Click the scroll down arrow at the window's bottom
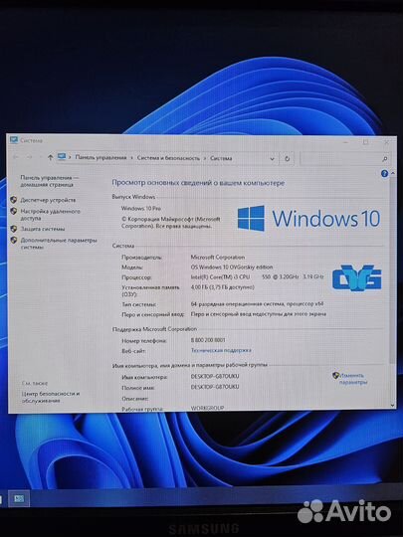 point(393,405)
